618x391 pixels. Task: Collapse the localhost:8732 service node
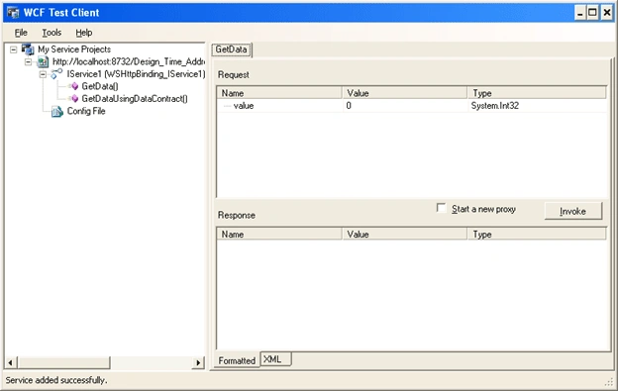point(28,61)
